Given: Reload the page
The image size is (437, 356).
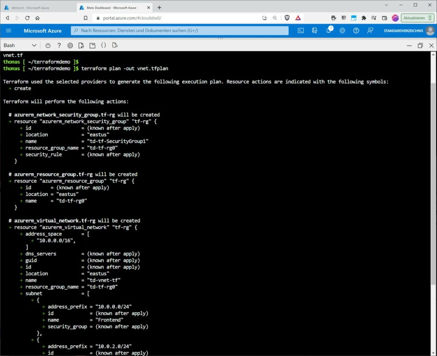Looking at the screenshot, I should tap(27, 18).
